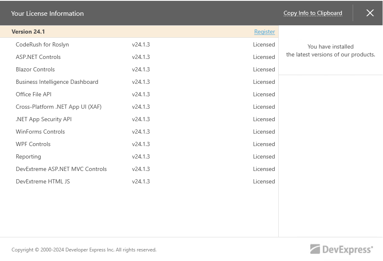Select WPF Controls product
The image size is (383, 261).
(x=139, y=144)
